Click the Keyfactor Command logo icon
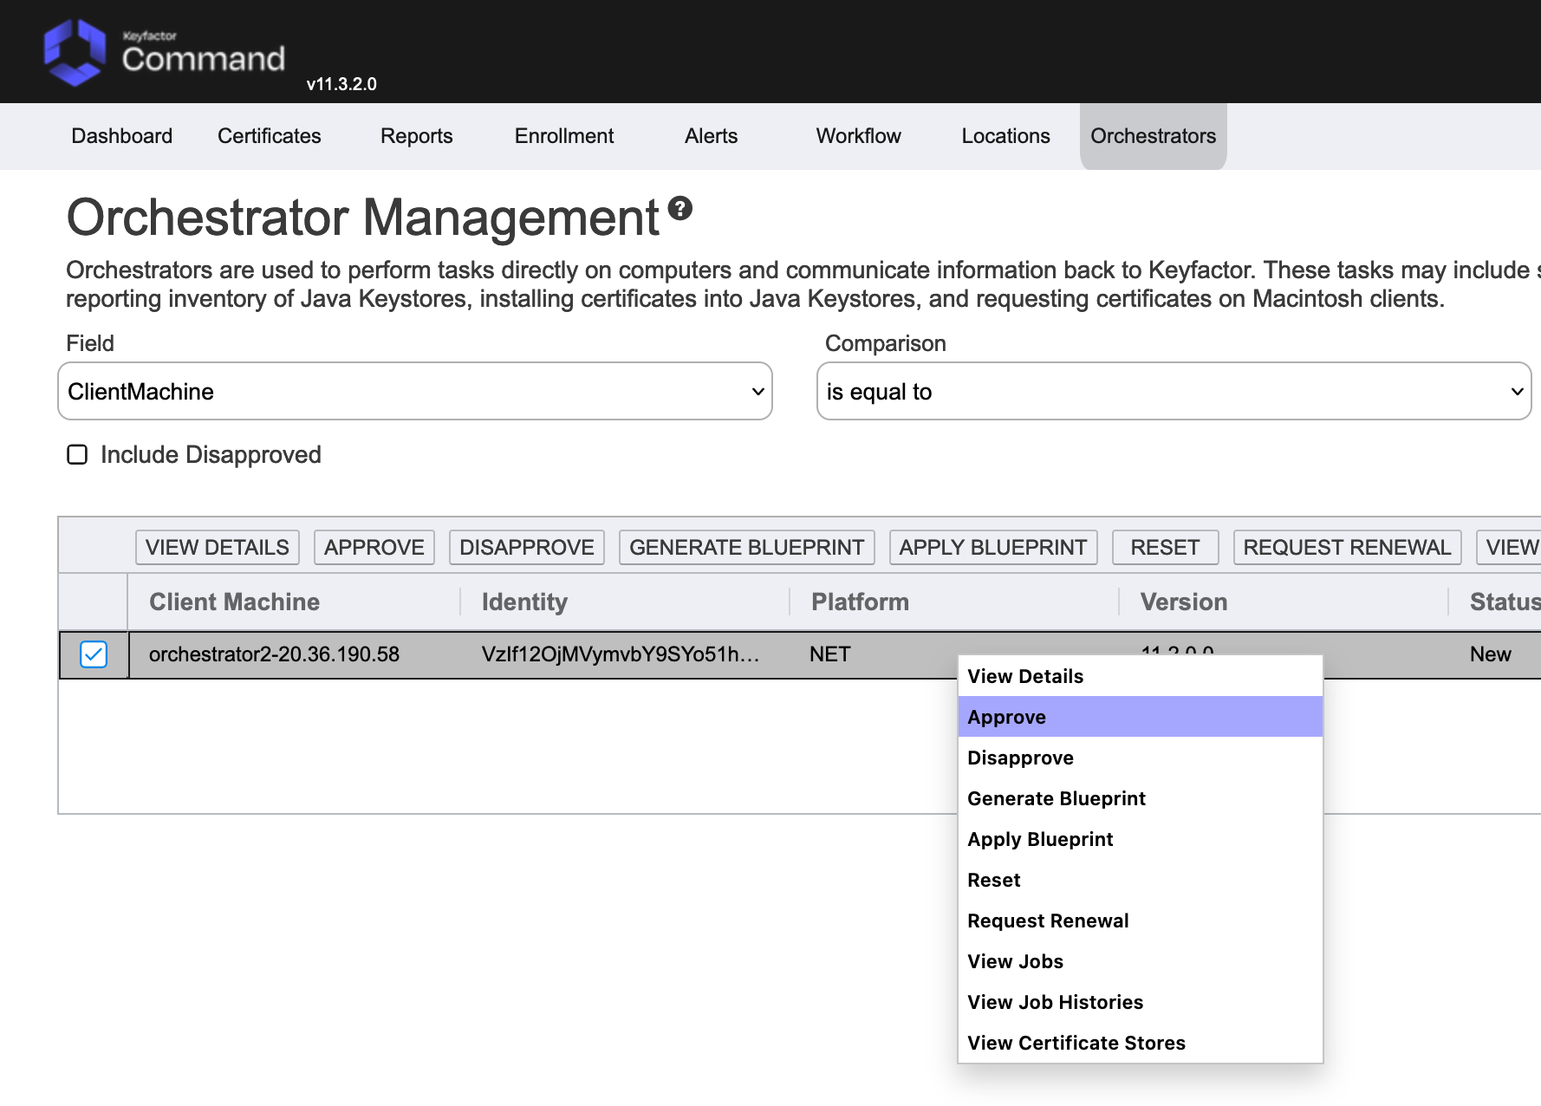This screenshot has height=1106, width=1541. (x=75, y=52)
